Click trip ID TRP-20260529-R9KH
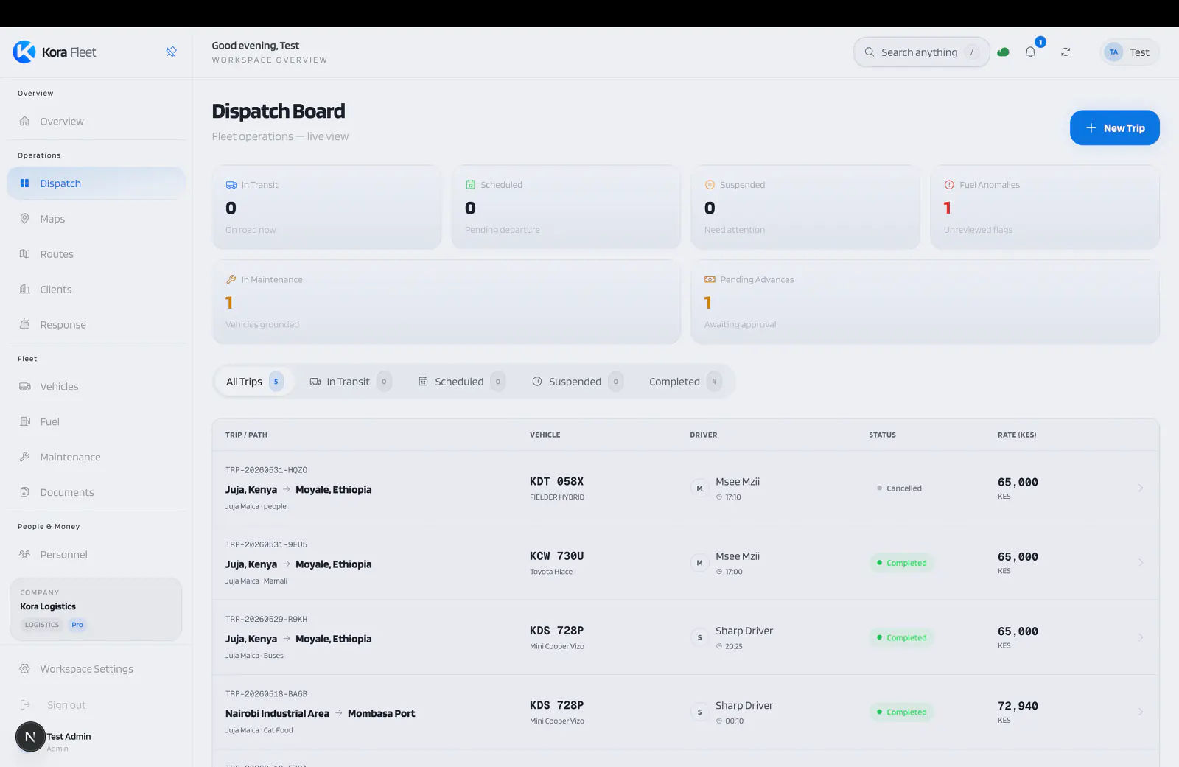 (266, 620)
